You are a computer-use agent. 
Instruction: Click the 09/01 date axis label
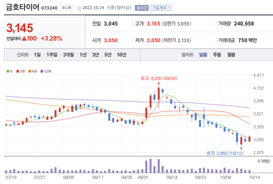pyautogui.click(x=143, y=177)
